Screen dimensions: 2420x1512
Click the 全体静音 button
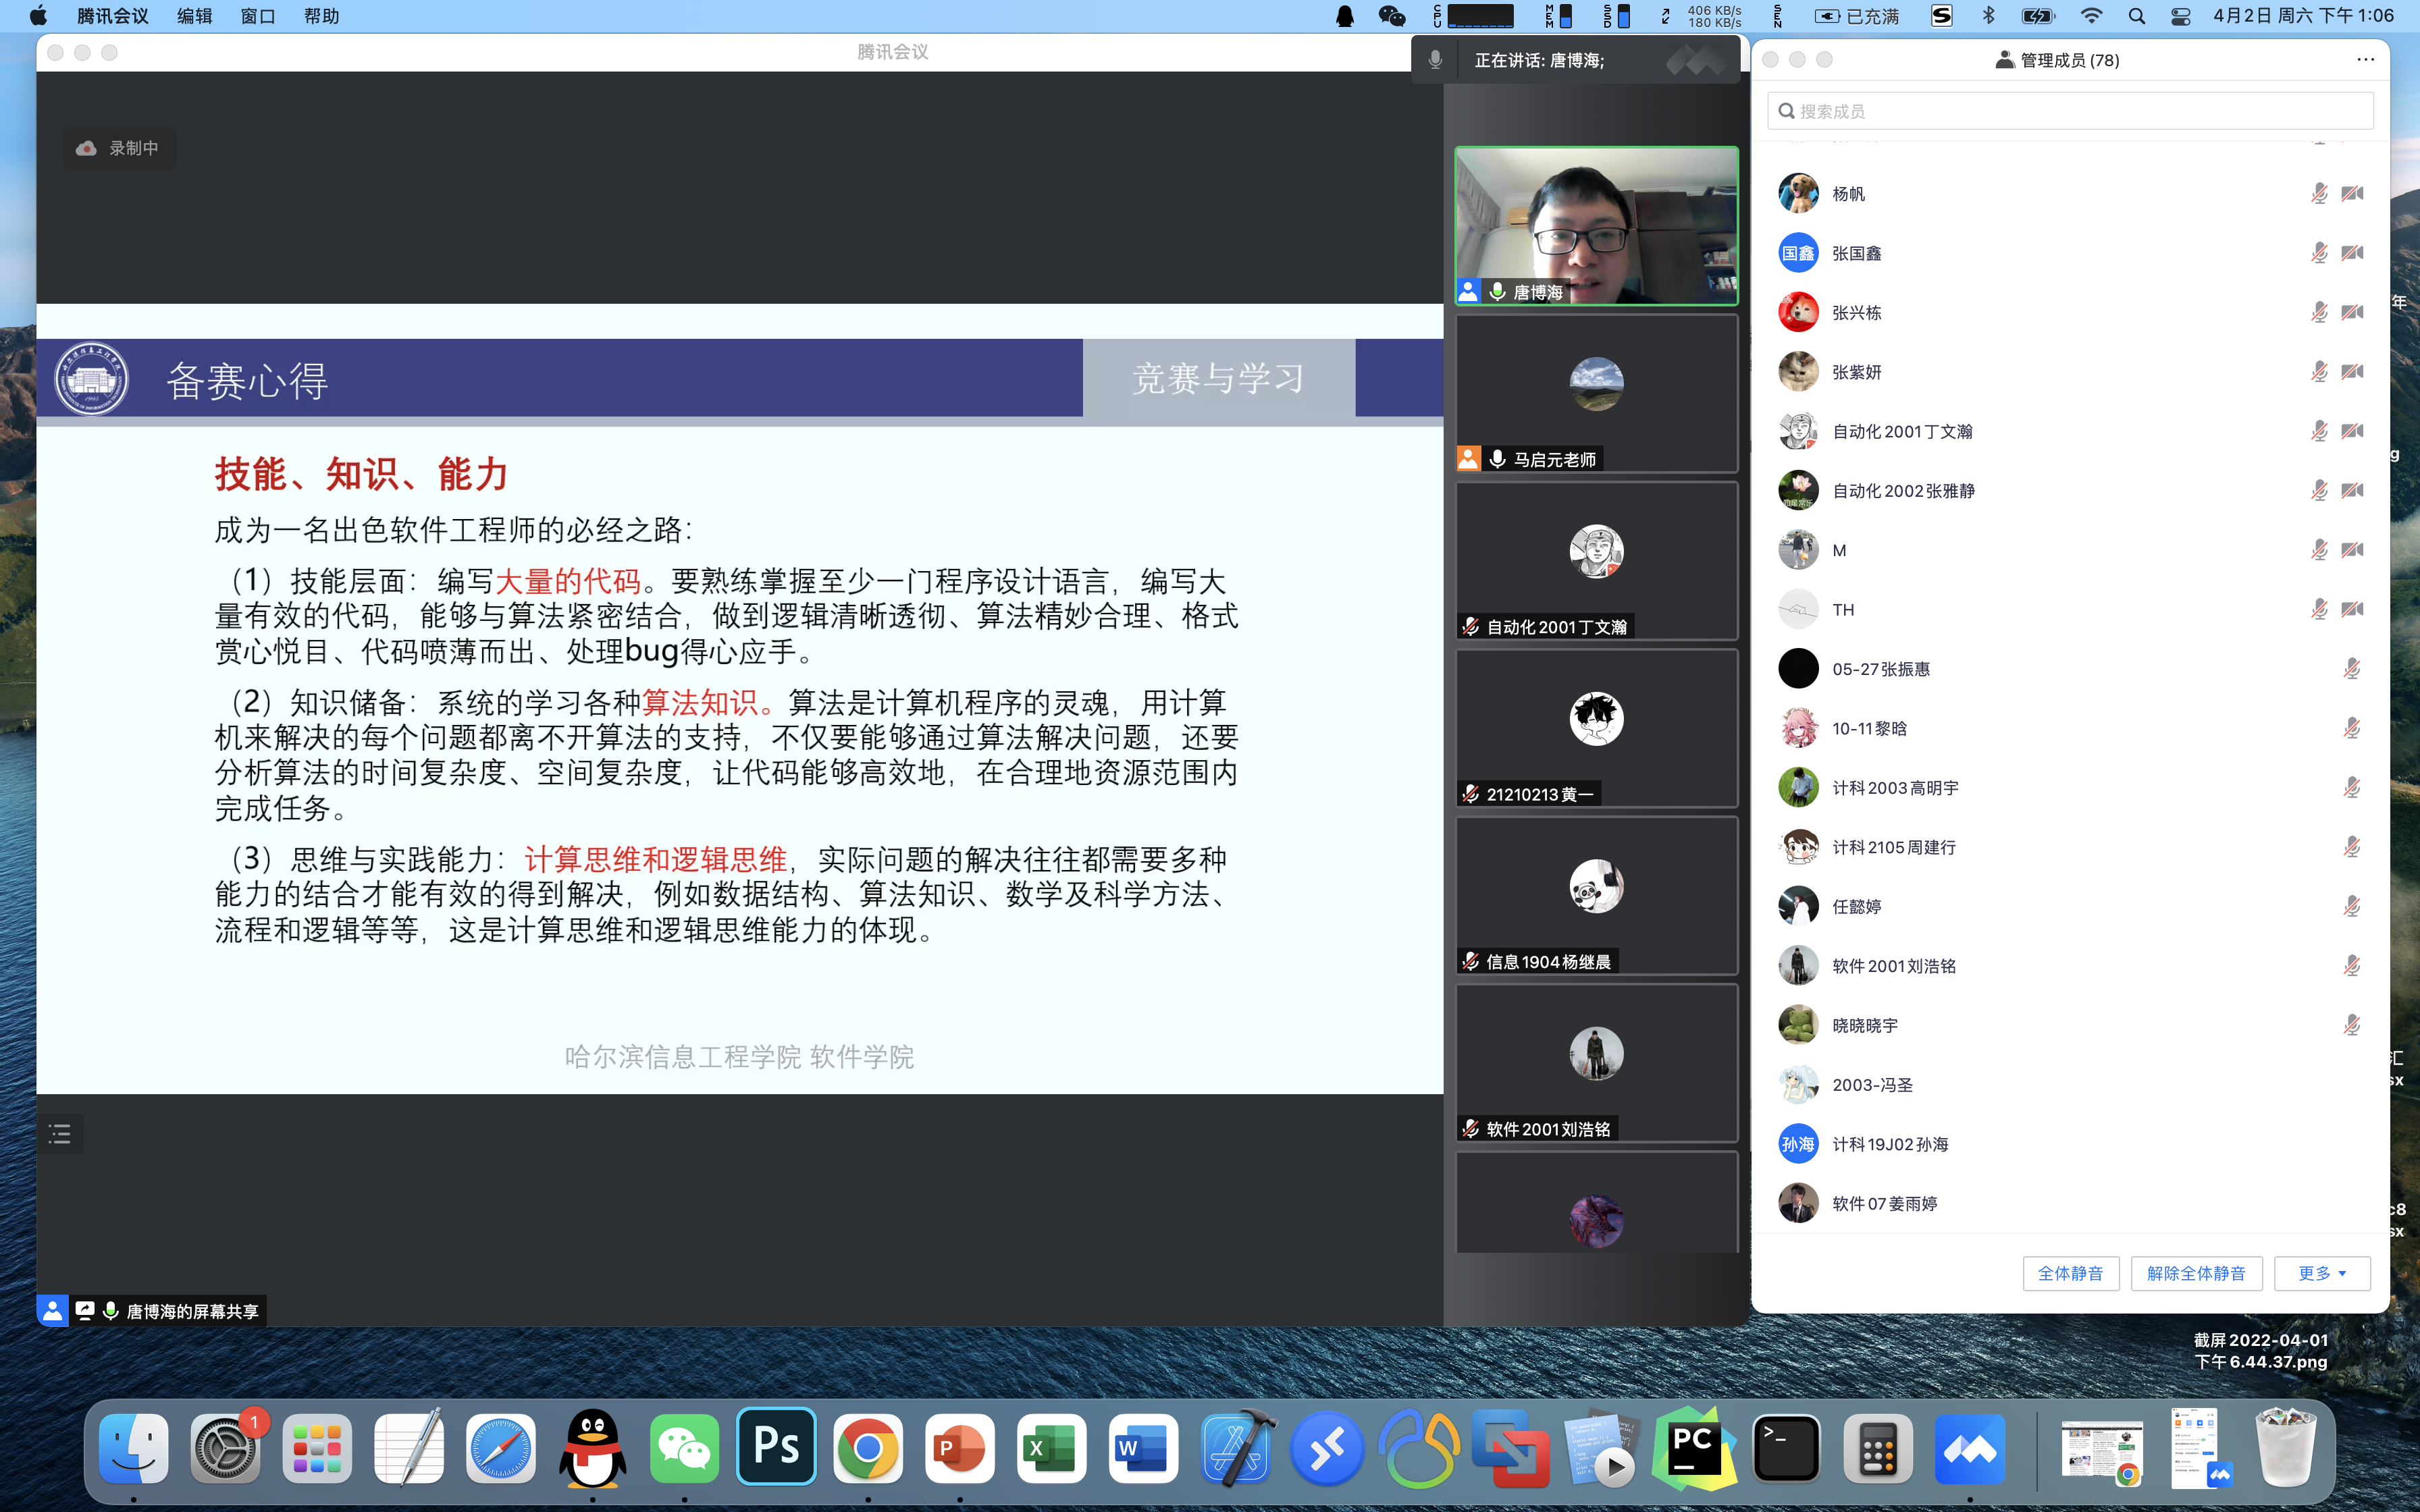tap(2070, 1273)
